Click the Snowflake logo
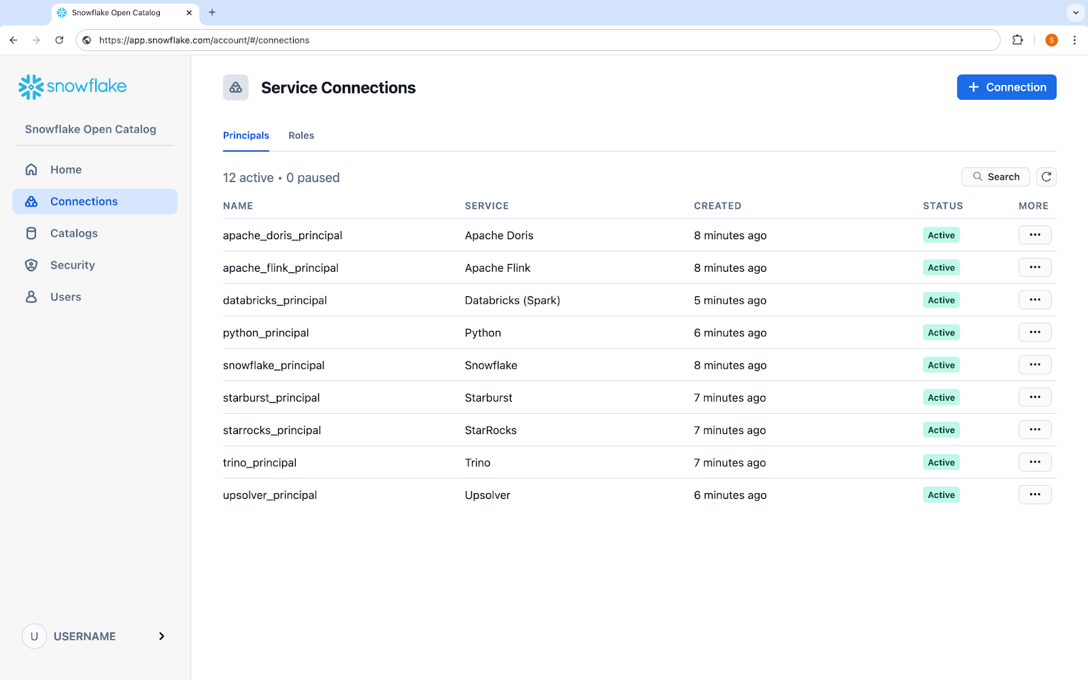Viewport: 1088px width, 680px height. (x=72, y=86)
